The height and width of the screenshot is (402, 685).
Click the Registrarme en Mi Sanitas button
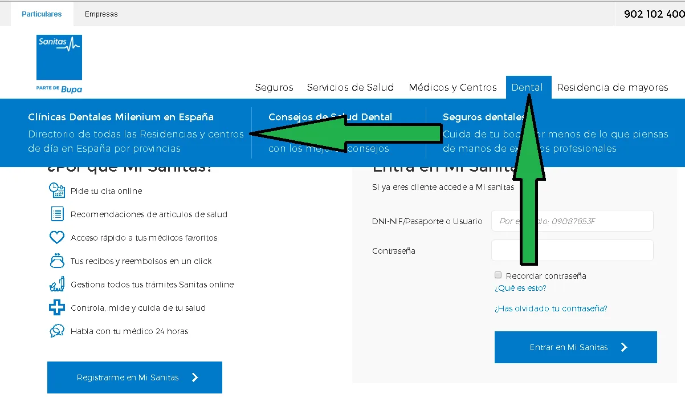134,377
